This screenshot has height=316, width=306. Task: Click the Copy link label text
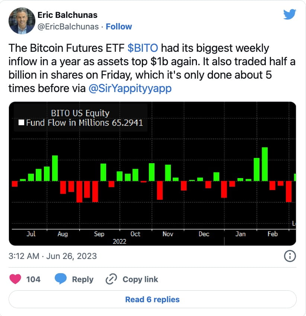tap(140, 279)
